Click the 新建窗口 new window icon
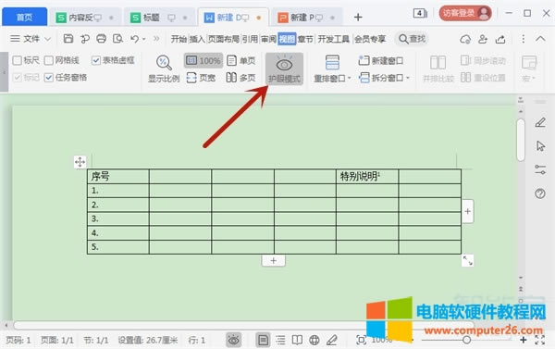The height and width of the screenshot is (349, 555). pyautogui.click(x=364, y=60)
